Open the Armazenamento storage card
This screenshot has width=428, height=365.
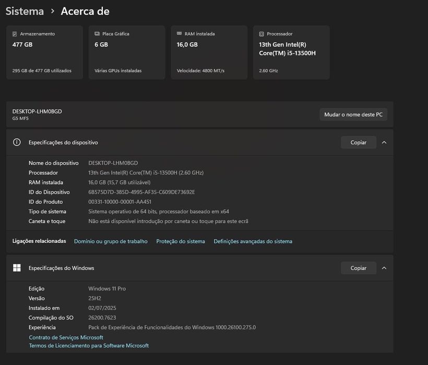click(44, 52)
